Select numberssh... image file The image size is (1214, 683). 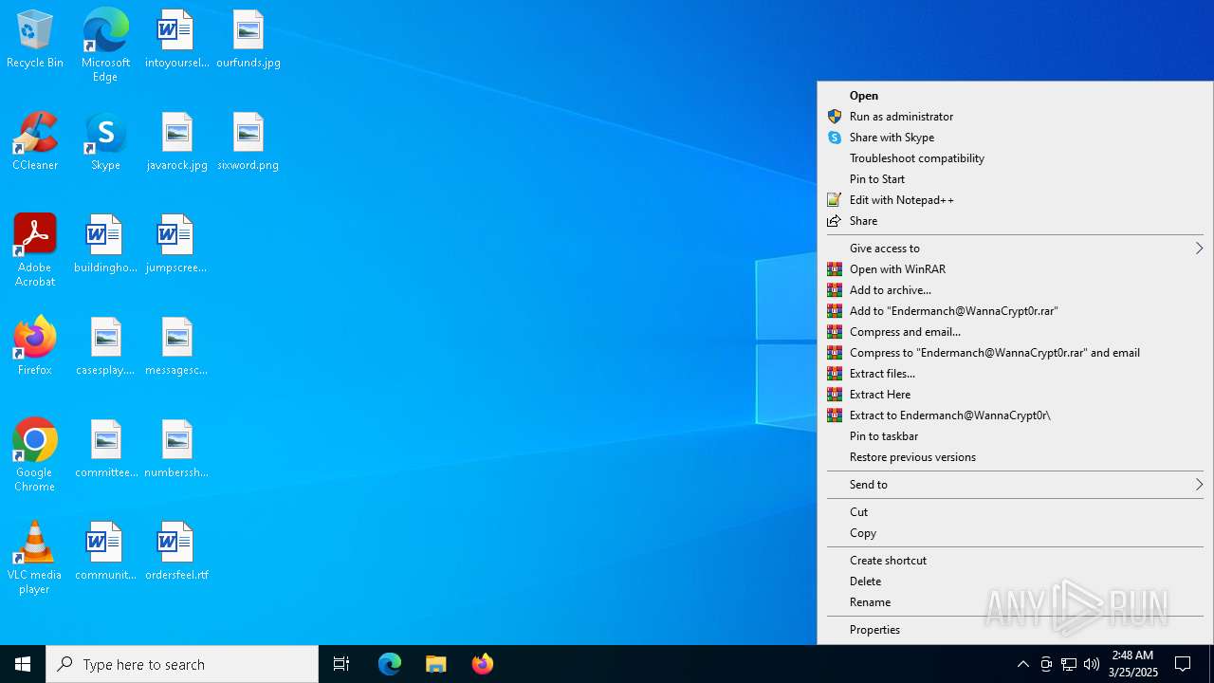tap(176, 450)
